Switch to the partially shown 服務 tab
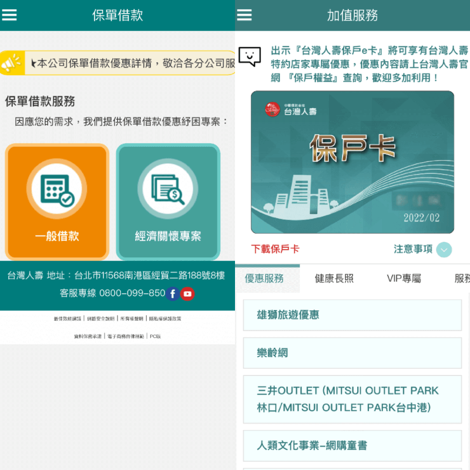The image size is (470, 470). [462, 278]
